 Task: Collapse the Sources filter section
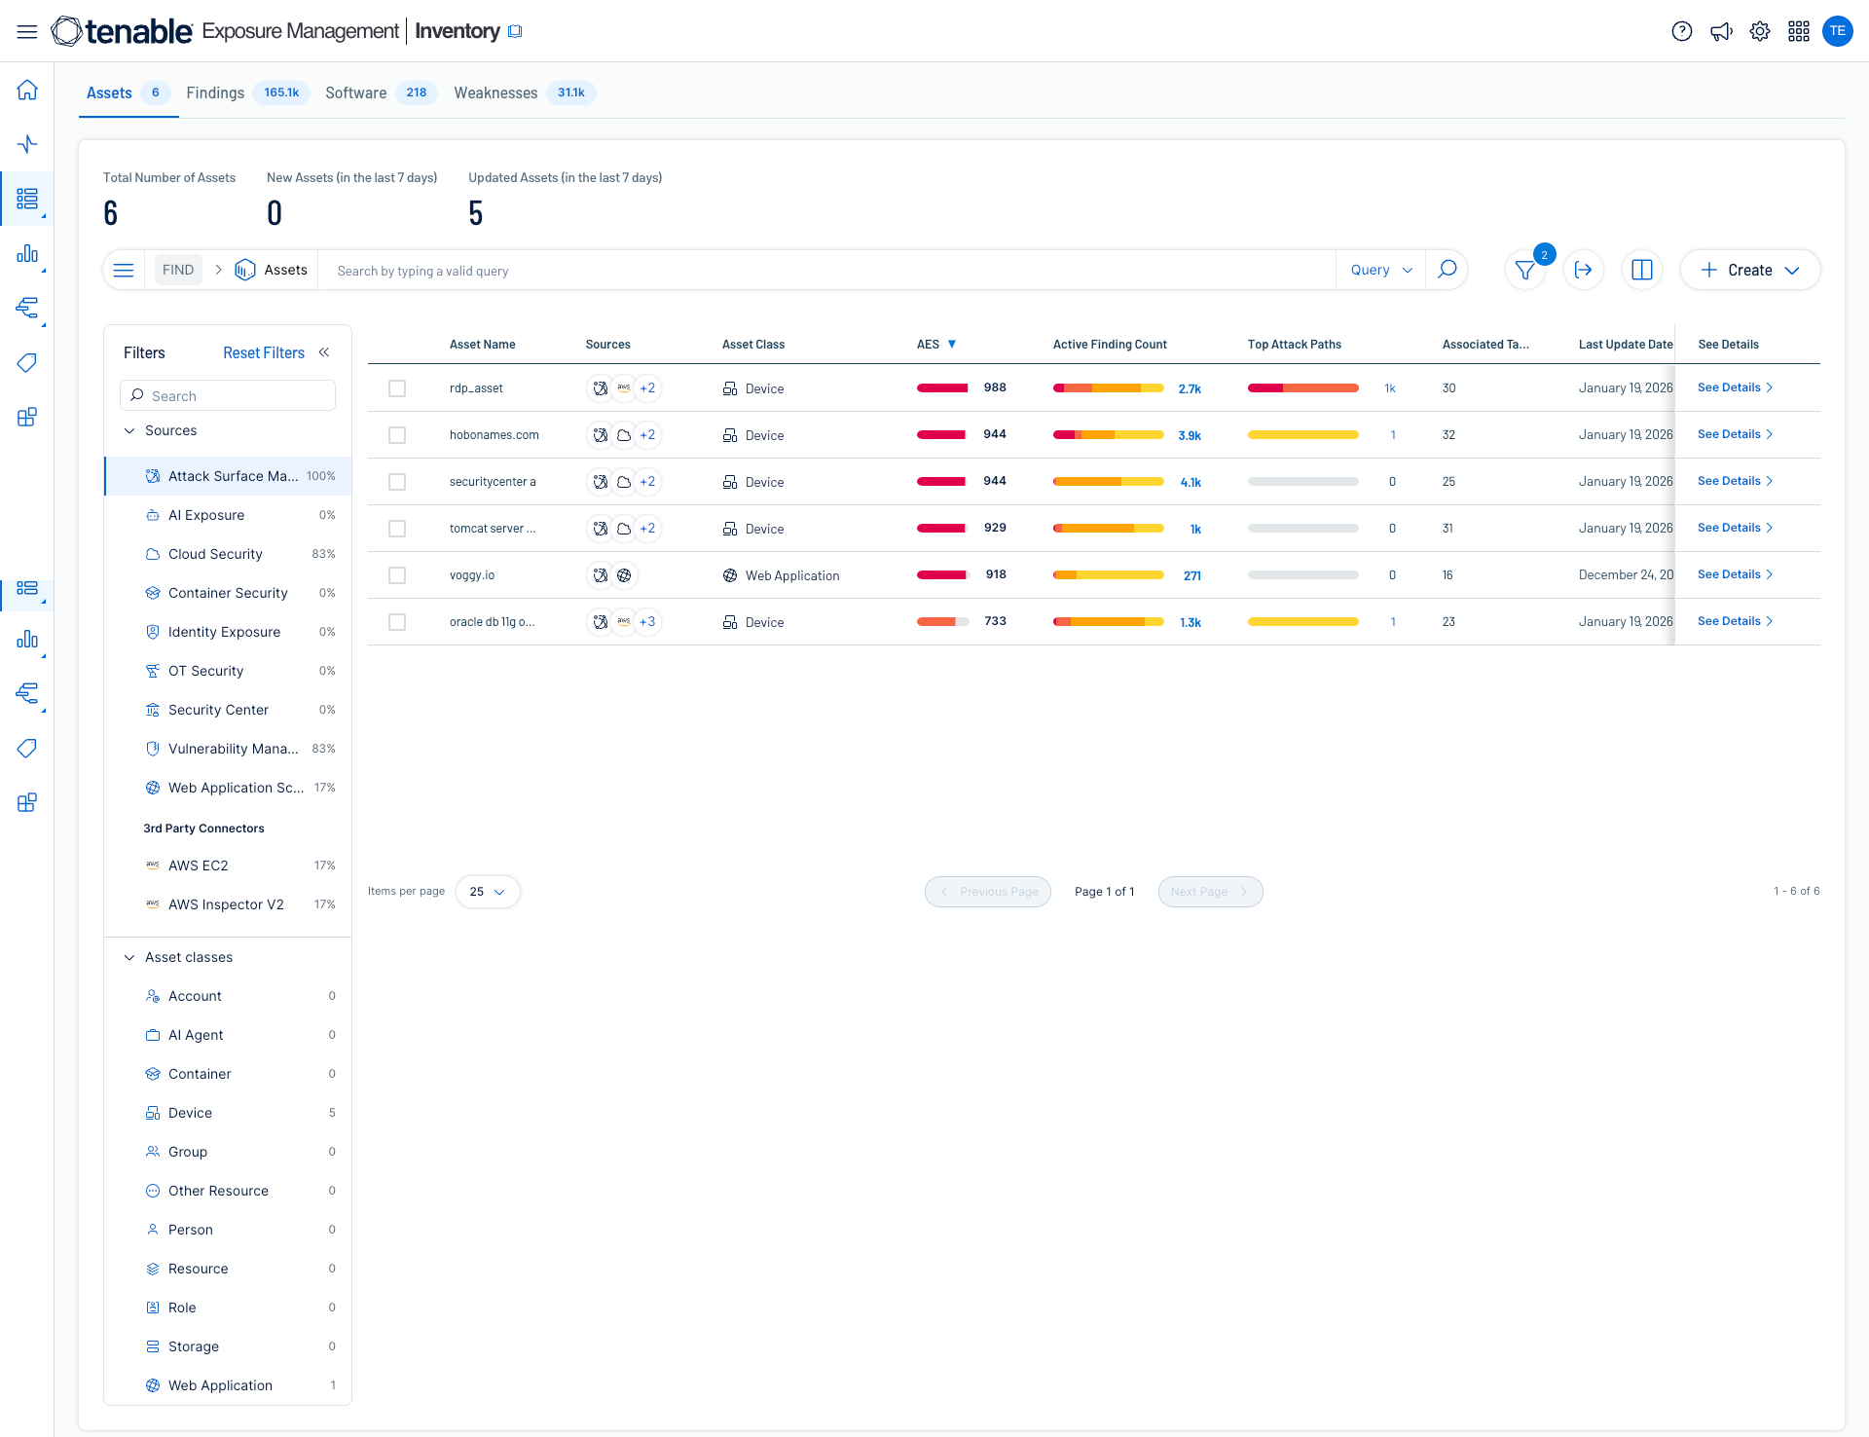coord(129,430)
